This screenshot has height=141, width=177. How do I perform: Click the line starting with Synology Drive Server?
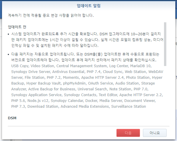tap(87, 72)
